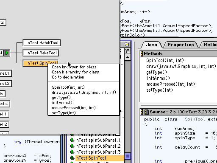Image resolution: width=217 pixels, height=163 pixels.
Task: Switch to the Java tab
Action: [151, 45]
